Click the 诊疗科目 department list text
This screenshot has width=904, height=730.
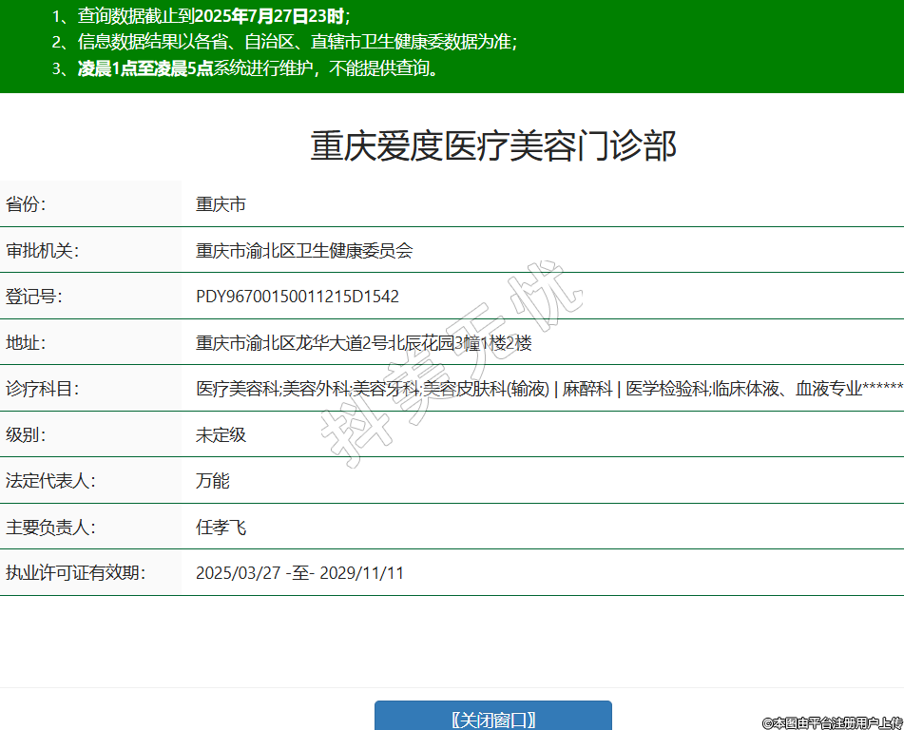pyautogui.click(x=548, y=389)
